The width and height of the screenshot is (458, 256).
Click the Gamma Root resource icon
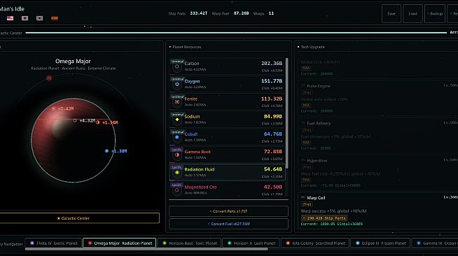177,155
